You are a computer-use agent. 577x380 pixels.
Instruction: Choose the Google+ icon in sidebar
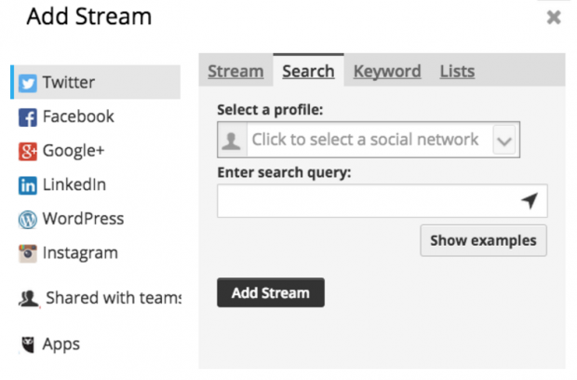click(x=28, y=151)
